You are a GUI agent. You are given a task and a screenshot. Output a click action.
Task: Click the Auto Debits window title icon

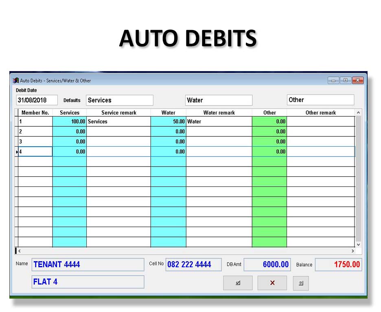click(16, 80)
